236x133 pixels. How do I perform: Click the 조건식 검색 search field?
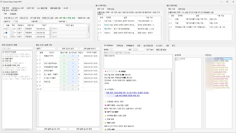17,48
